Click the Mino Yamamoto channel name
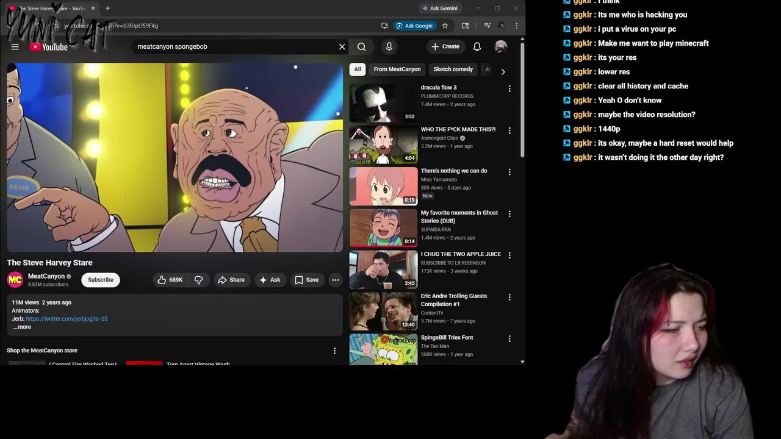The width and height of the screenshot is (781, 439). coord(439,180)
